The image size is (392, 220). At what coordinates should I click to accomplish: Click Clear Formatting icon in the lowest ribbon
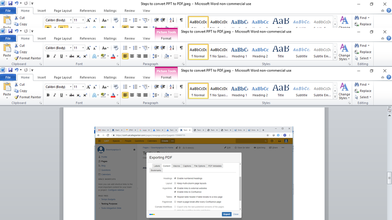pyautogui.click(x=115, y=87)
